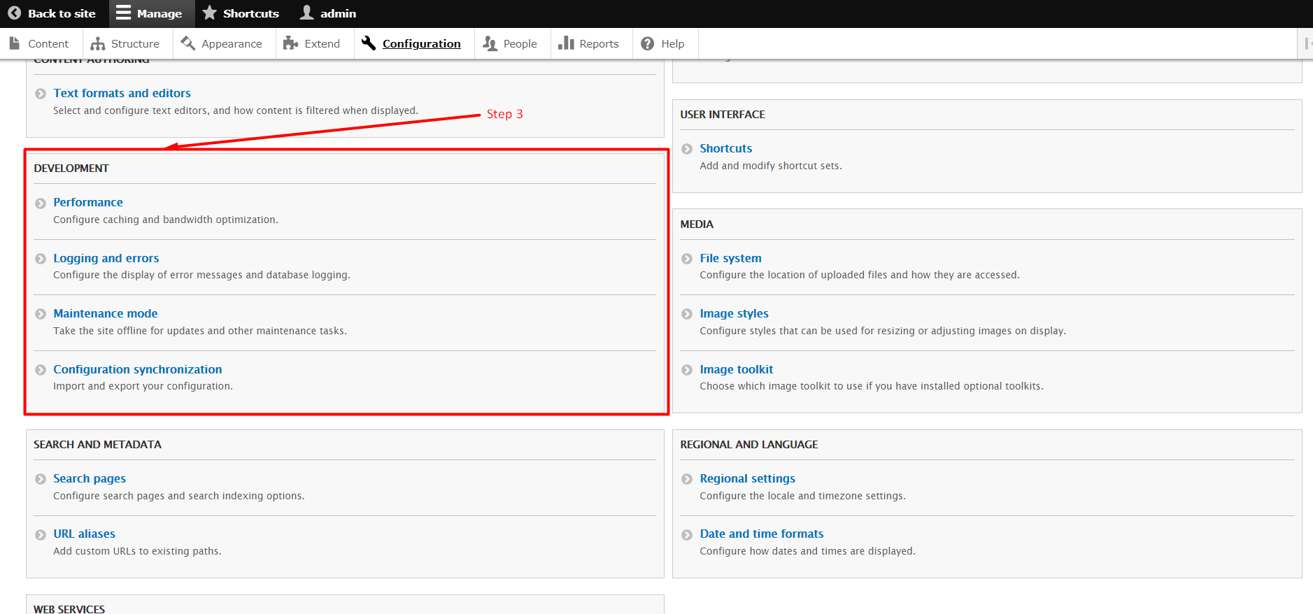Click the Manage hamburger icon
1313x614 pixels.
pyautogui.click(x=123, y=13)
